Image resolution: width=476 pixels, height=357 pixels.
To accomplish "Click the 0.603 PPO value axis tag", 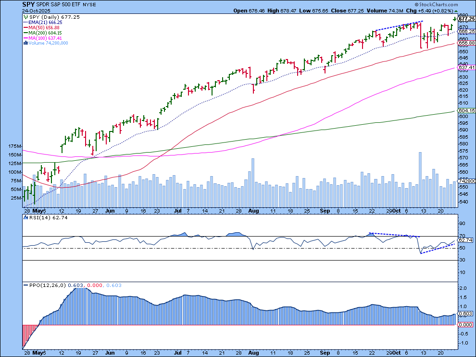I will pos(464,314).
